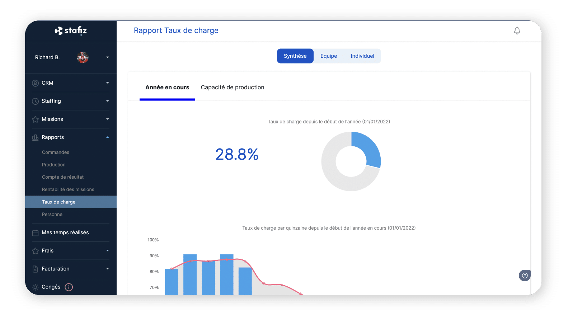Open the Congés menu item
Image resolution: width=568 pixels, height=315 pixels.
51,287
